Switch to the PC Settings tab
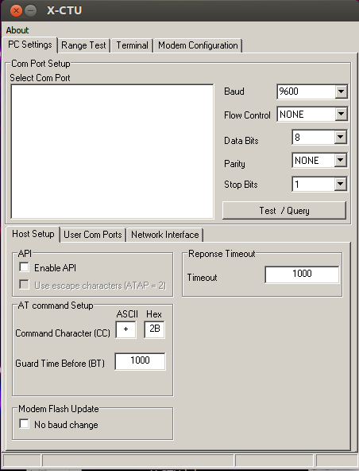Image resolution: width=359 pixels, height=471 pixels. (x=29, y=45)
